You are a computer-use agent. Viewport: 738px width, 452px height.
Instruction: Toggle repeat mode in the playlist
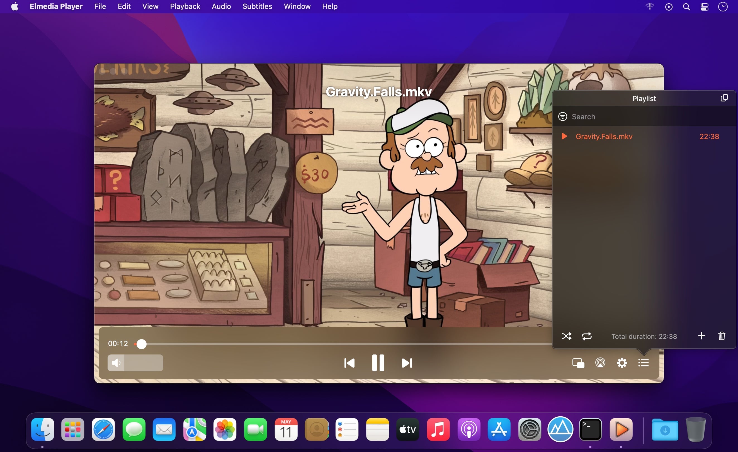[x=586, y=336]
